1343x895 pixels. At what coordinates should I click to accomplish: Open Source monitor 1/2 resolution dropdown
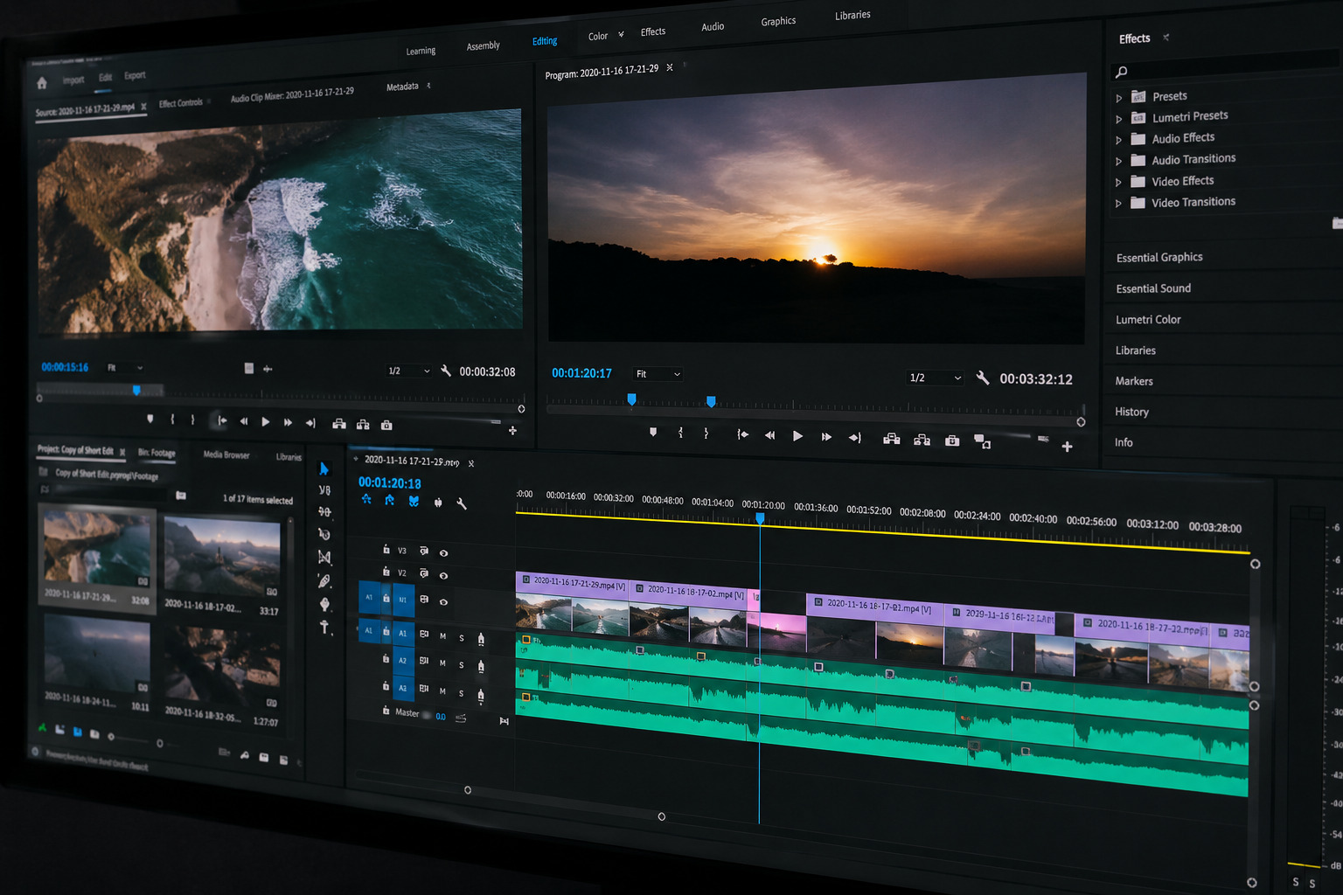click(x=408, y=371)
